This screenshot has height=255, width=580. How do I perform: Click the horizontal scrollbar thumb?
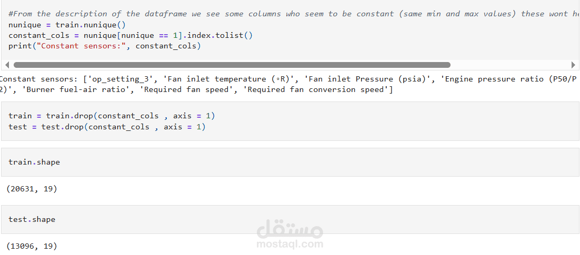[x=232, y=65]
